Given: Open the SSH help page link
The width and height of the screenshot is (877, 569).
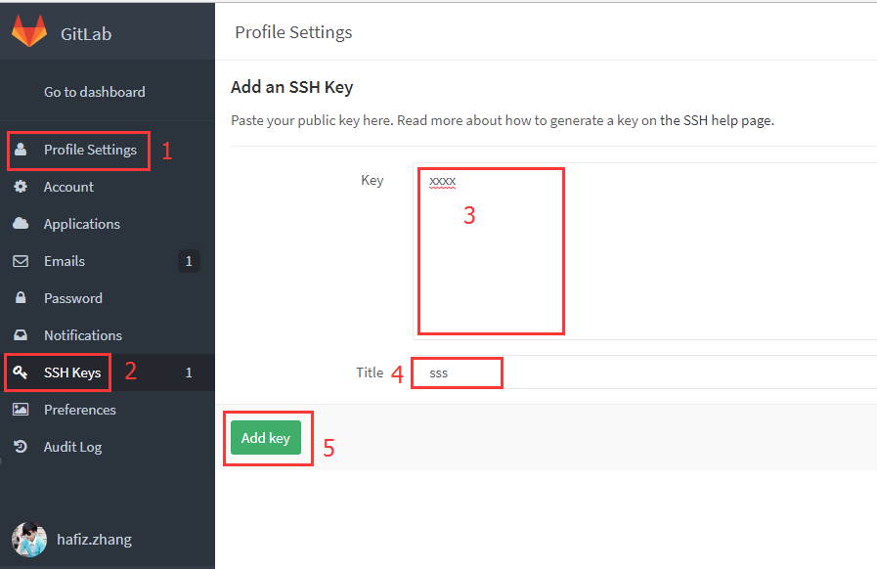Looking at the screenshot, I should click(x=722, y=119).
